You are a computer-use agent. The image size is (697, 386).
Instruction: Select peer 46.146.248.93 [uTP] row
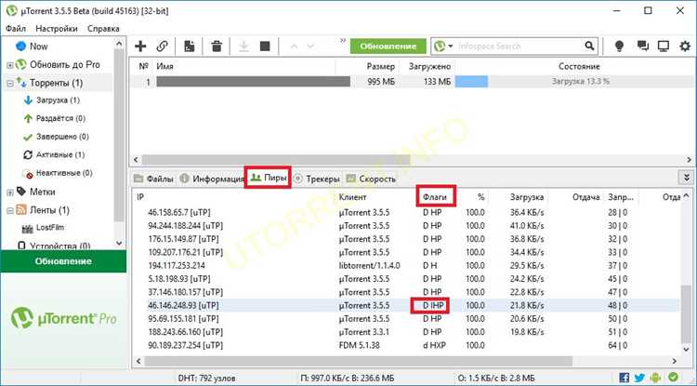[x=406, y=305]
